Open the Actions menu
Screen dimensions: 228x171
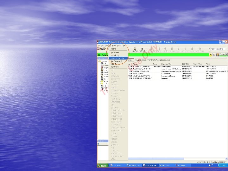(x=119, y=46)
